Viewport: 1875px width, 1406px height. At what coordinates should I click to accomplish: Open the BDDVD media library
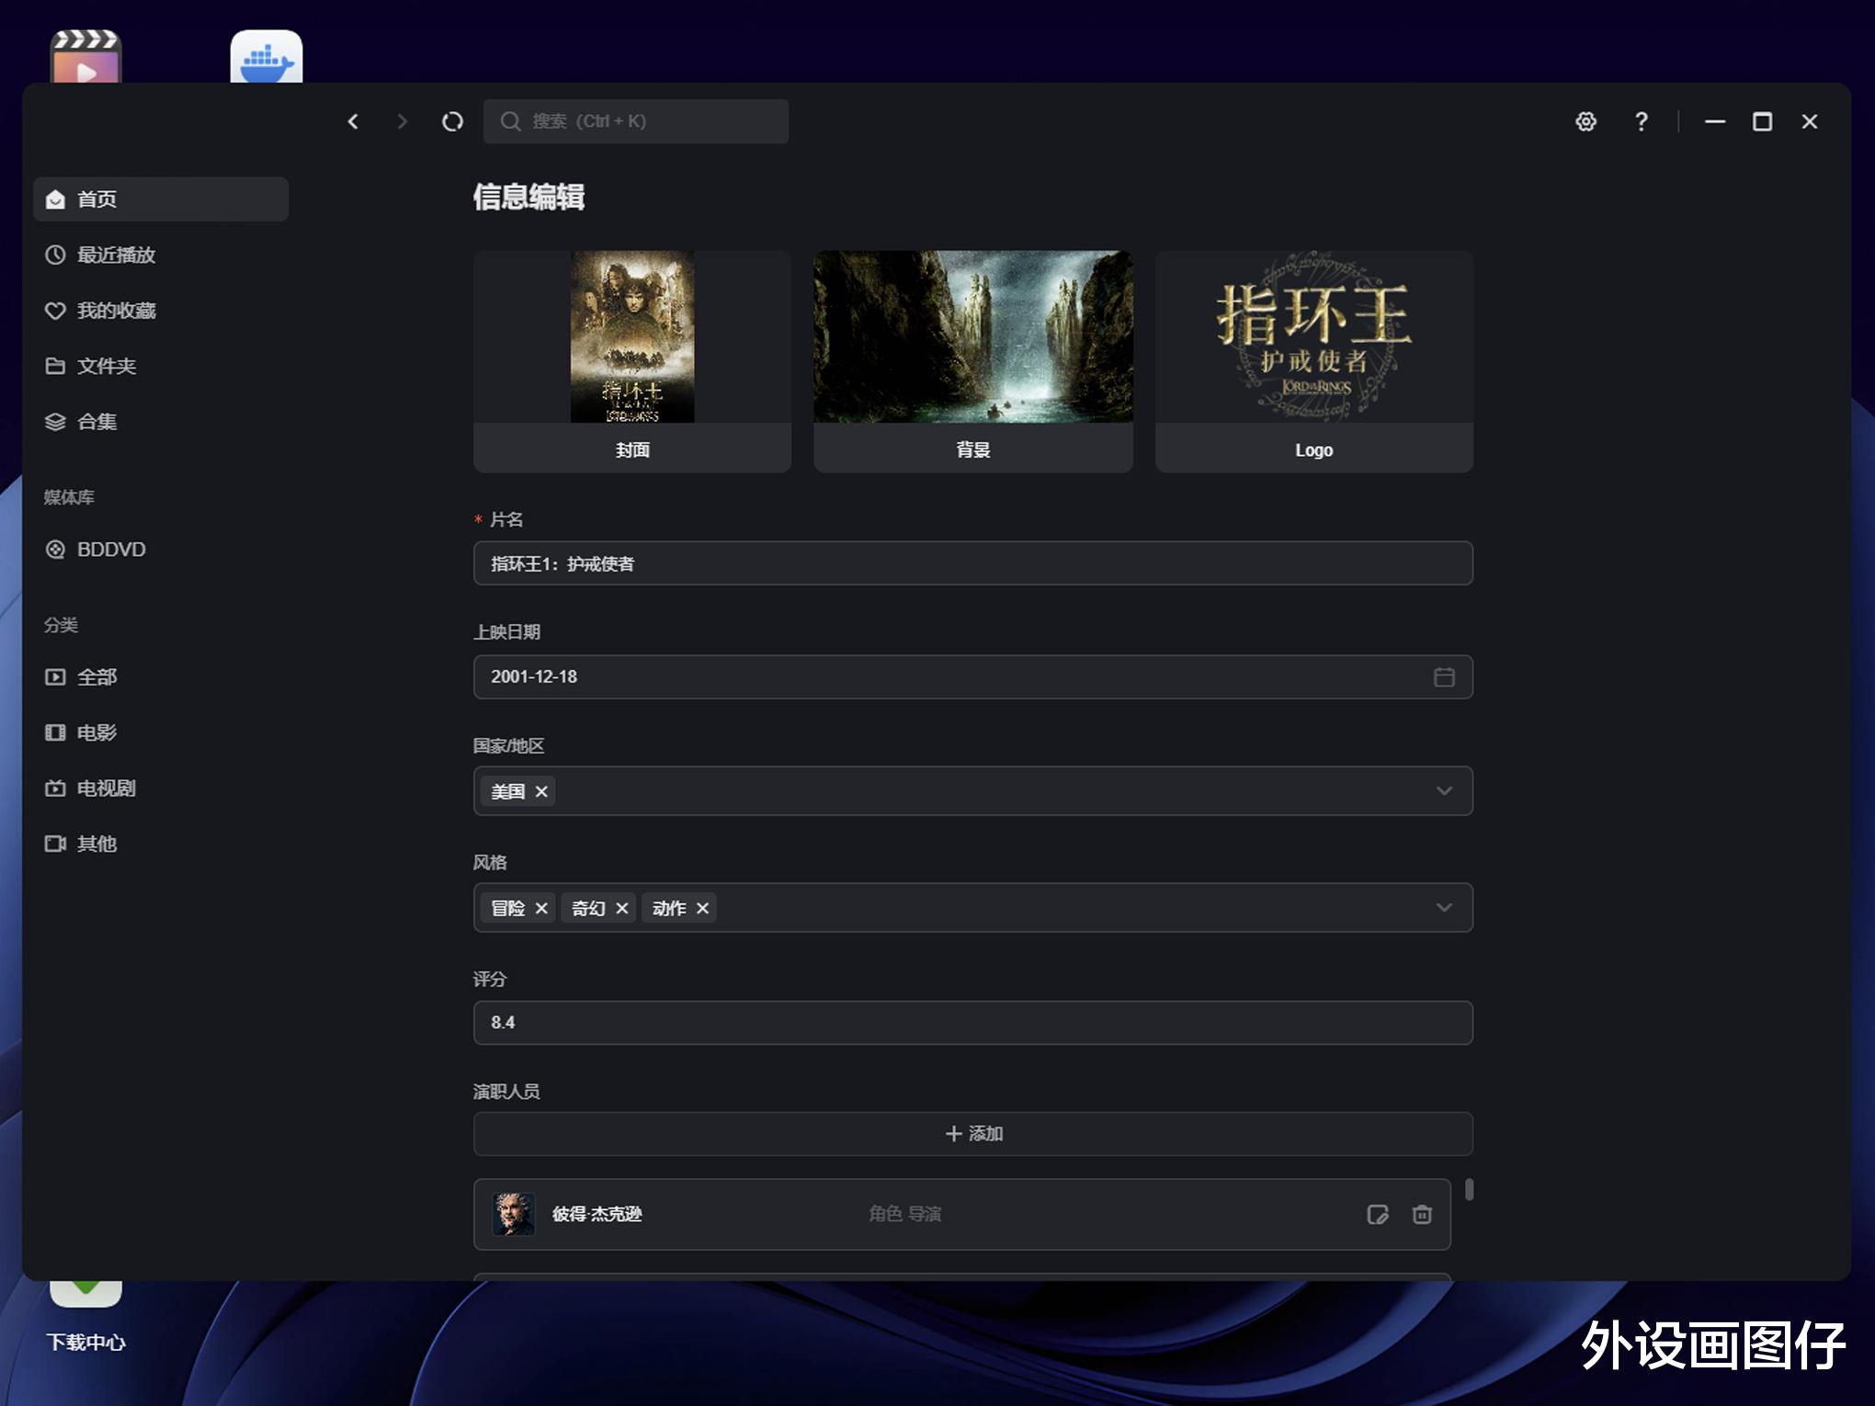(x=110, y=550)
